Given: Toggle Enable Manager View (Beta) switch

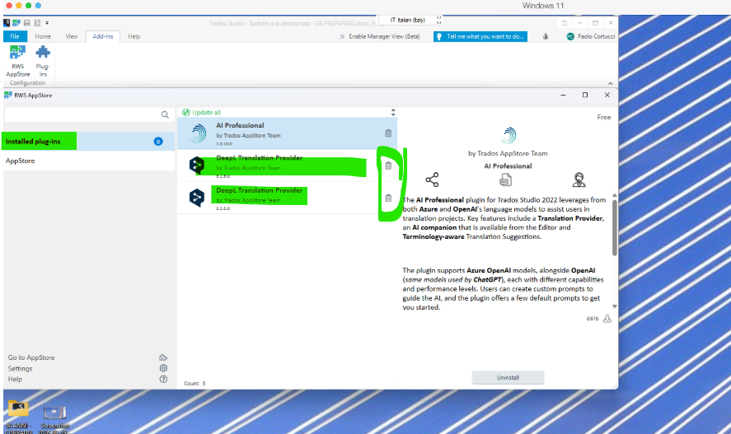Looking at the screenshot, I should (341, 36).
